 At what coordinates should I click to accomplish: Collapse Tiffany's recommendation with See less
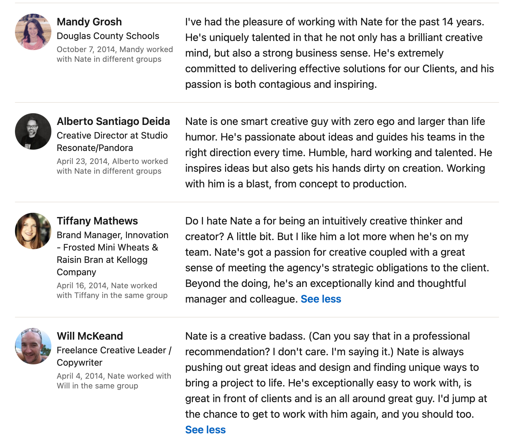321,299
